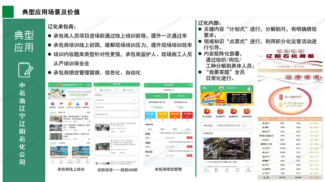
Task: Open the HSE365 在线教育平台 V3.0 banner
Action: pyautogui.click(x=70, y=94)
